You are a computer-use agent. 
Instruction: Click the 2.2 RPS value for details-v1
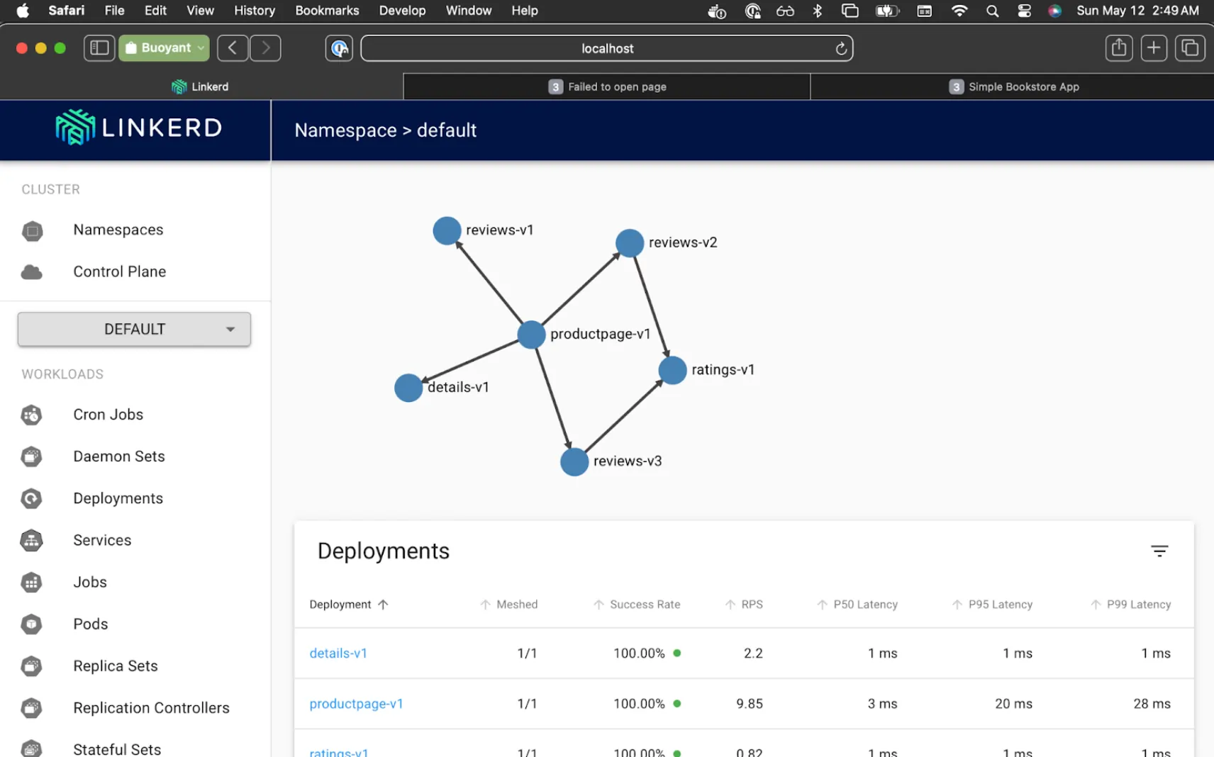(753, 654)
